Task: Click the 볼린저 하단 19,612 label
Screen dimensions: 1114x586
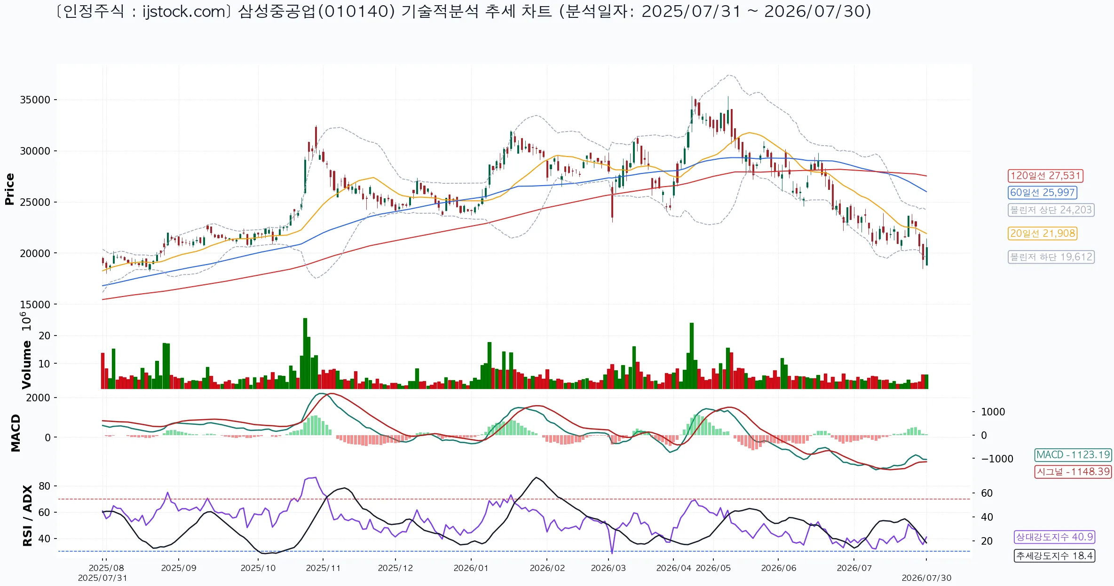Action: (1051, 257)
